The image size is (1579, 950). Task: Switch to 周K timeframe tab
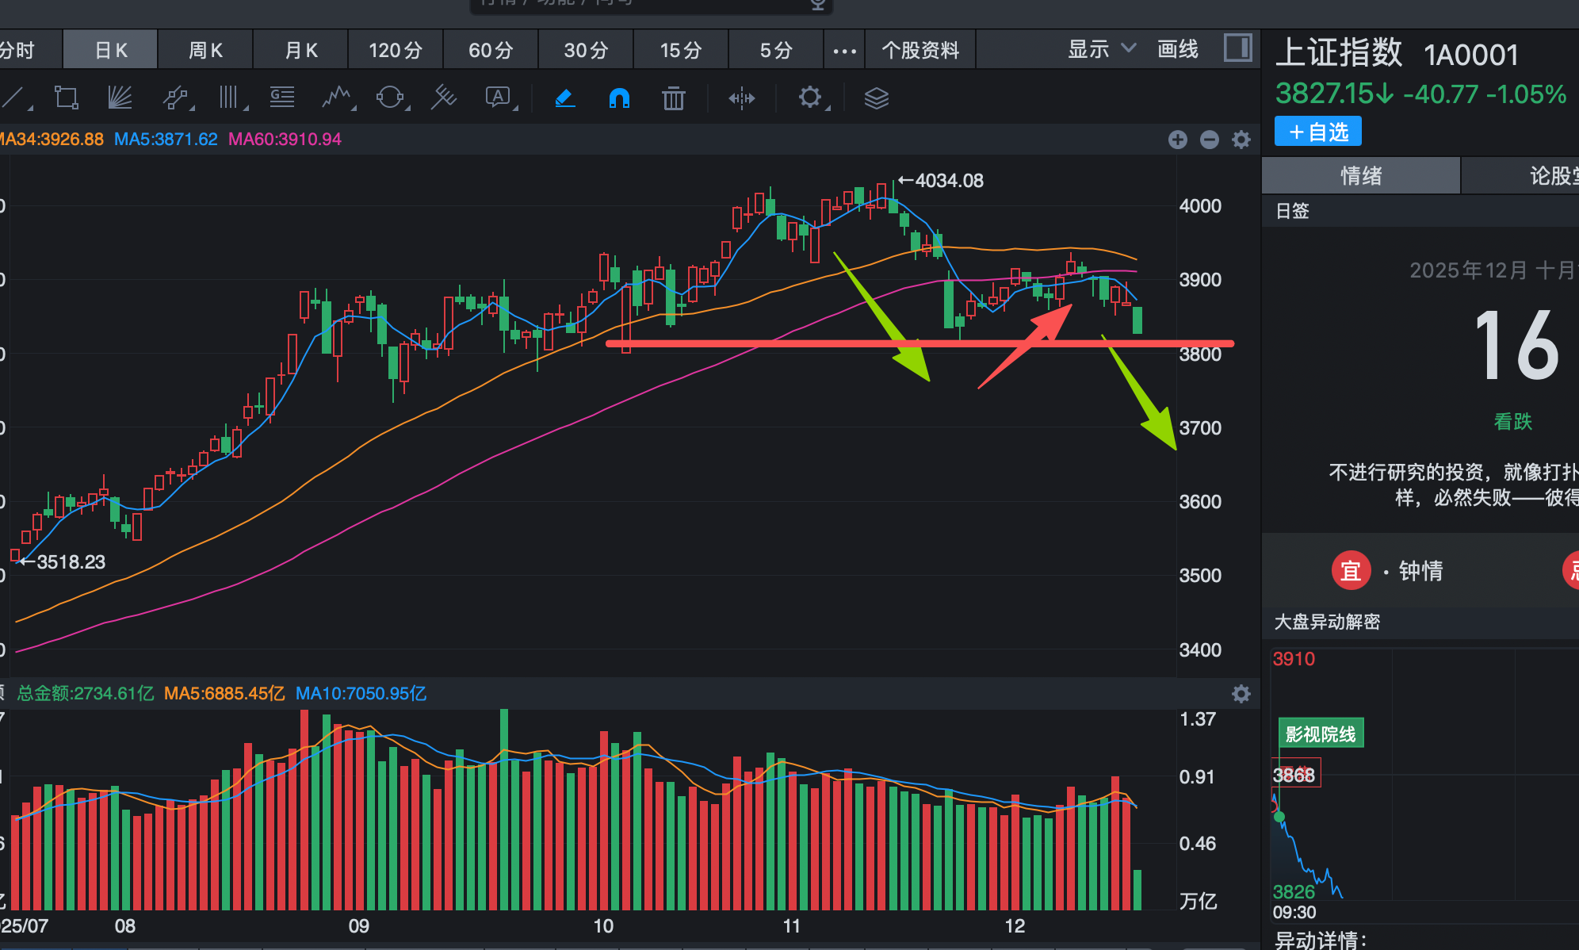[x=205, y=51]
